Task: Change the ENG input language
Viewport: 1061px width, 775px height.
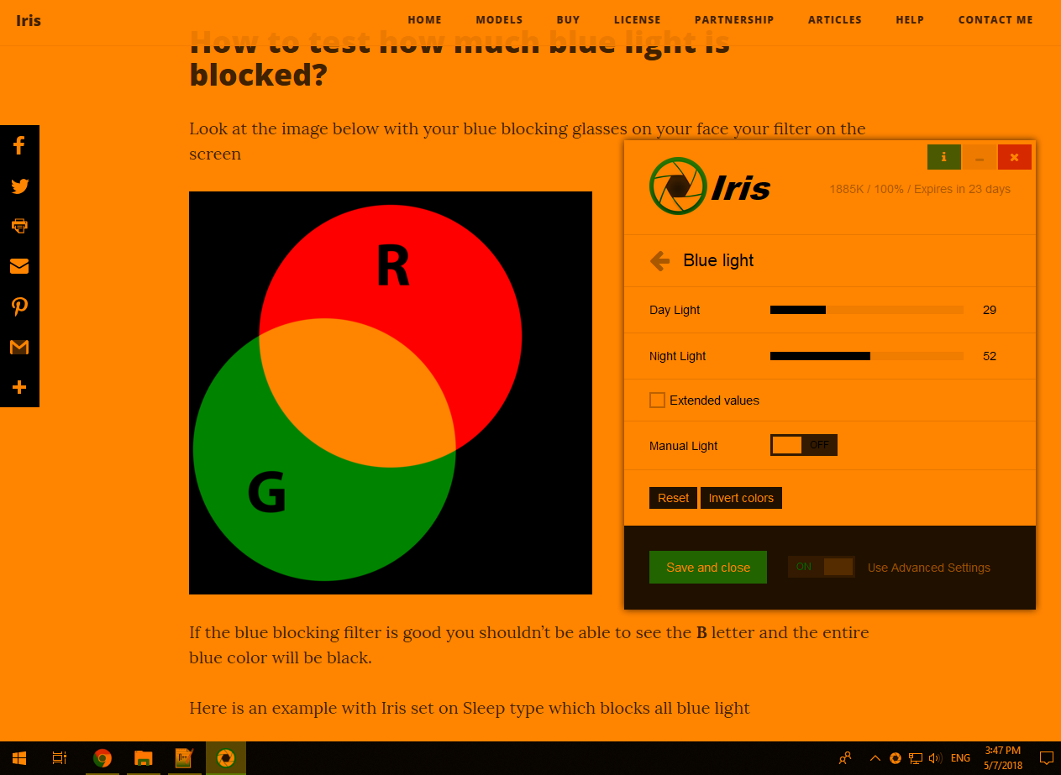Action: click(x=960, y=758)
